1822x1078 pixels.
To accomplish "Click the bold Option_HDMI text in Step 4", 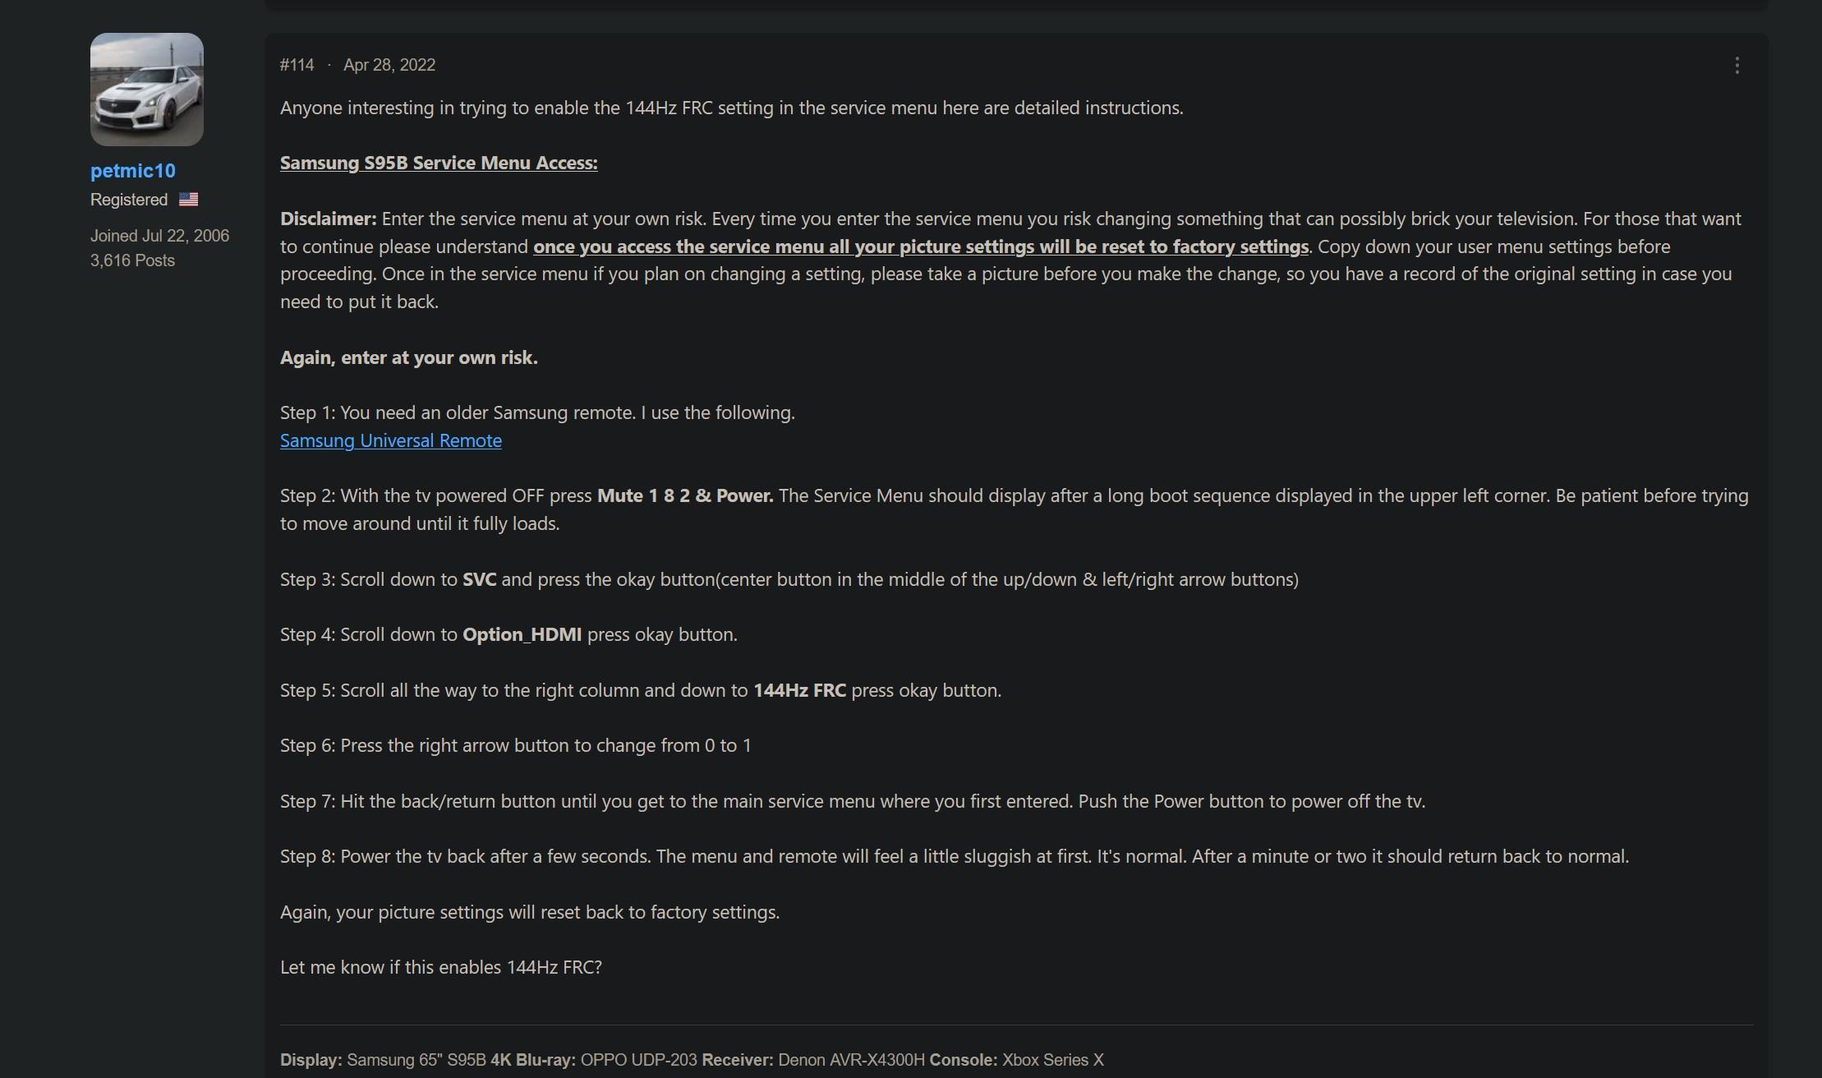I will click(x=522, y=634).
